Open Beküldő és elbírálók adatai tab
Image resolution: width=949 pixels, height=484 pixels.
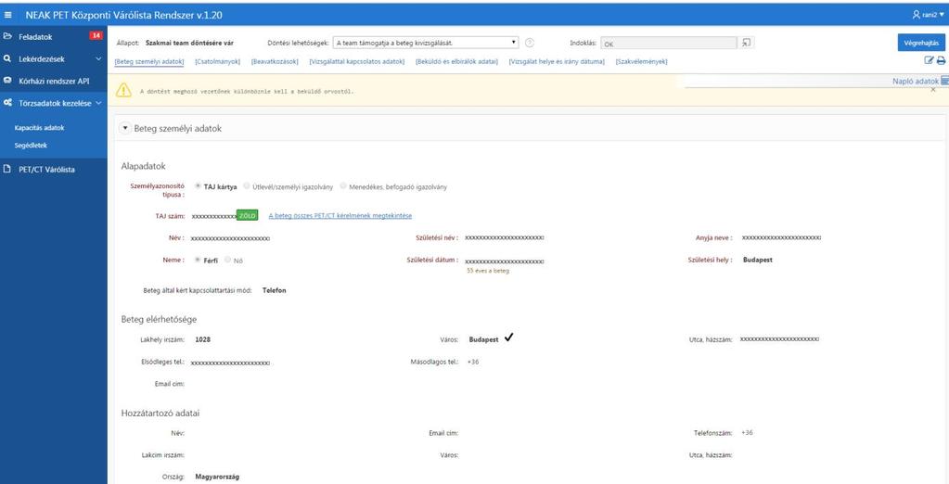456,62
